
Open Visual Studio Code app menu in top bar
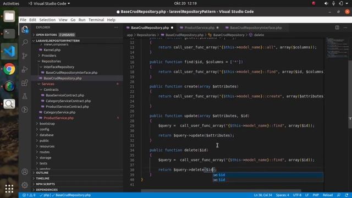[x=50, y=4]
